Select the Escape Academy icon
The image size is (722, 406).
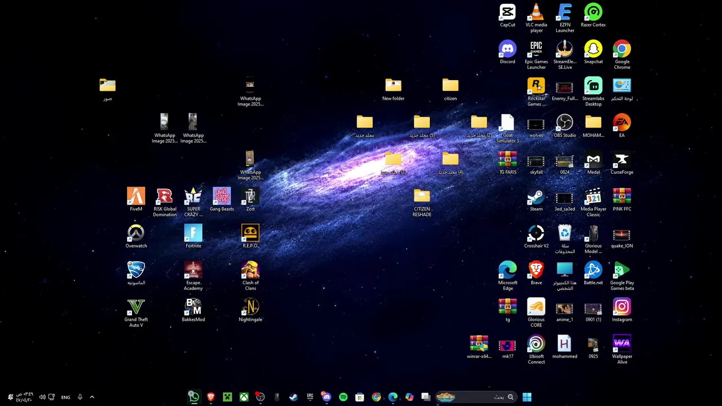coord(193,276)
